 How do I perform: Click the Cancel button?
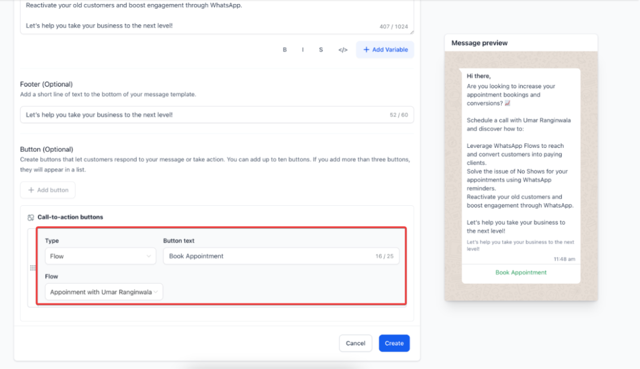(355, 343)
